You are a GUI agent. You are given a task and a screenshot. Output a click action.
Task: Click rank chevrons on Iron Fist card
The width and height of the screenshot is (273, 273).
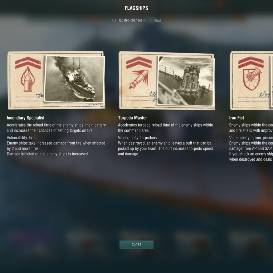pos(251,62)
